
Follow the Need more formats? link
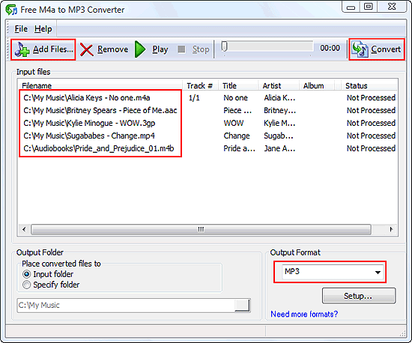304,314
